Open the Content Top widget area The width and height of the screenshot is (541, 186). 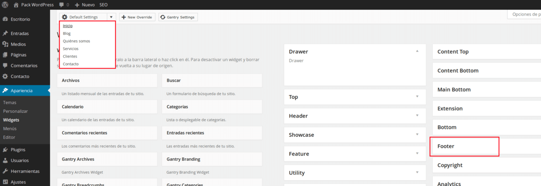tap(486, 51)
